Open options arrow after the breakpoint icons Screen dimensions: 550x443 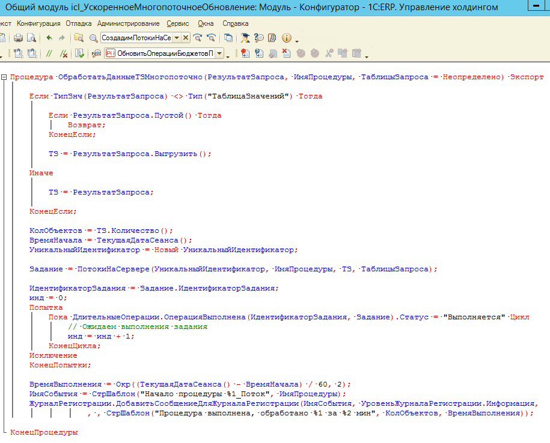click(x=367, y=57)
